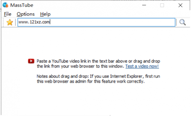Click the 'Paste a YouTube video link' instruction text
Image resolution: width=191 pixels, height=116 pixels.
(98, 64)
